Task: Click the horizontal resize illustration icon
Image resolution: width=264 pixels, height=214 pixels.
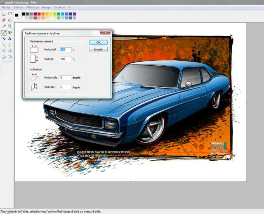Action: coord(34,49)
